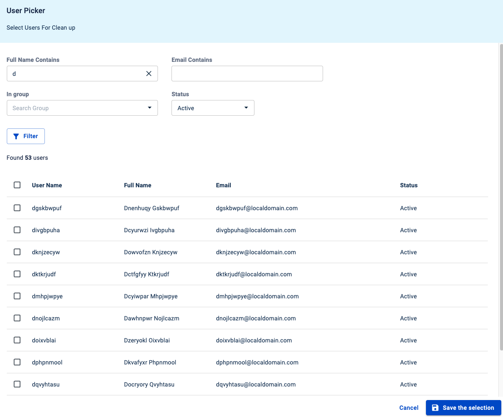503x417 pixels.
Task: Click the floppy disk save icon
Action: (435, 408)
